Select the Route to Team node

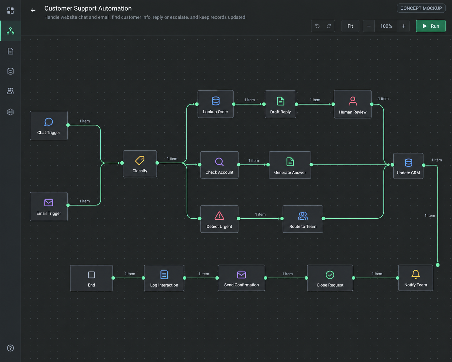tap(303, 219)
